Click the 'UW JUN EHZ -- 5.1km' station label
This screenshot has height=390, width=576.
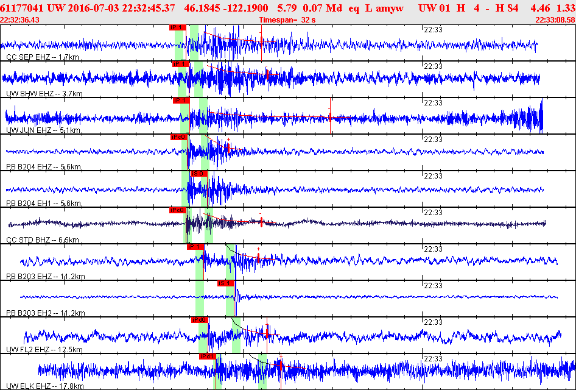coord(43,130)
